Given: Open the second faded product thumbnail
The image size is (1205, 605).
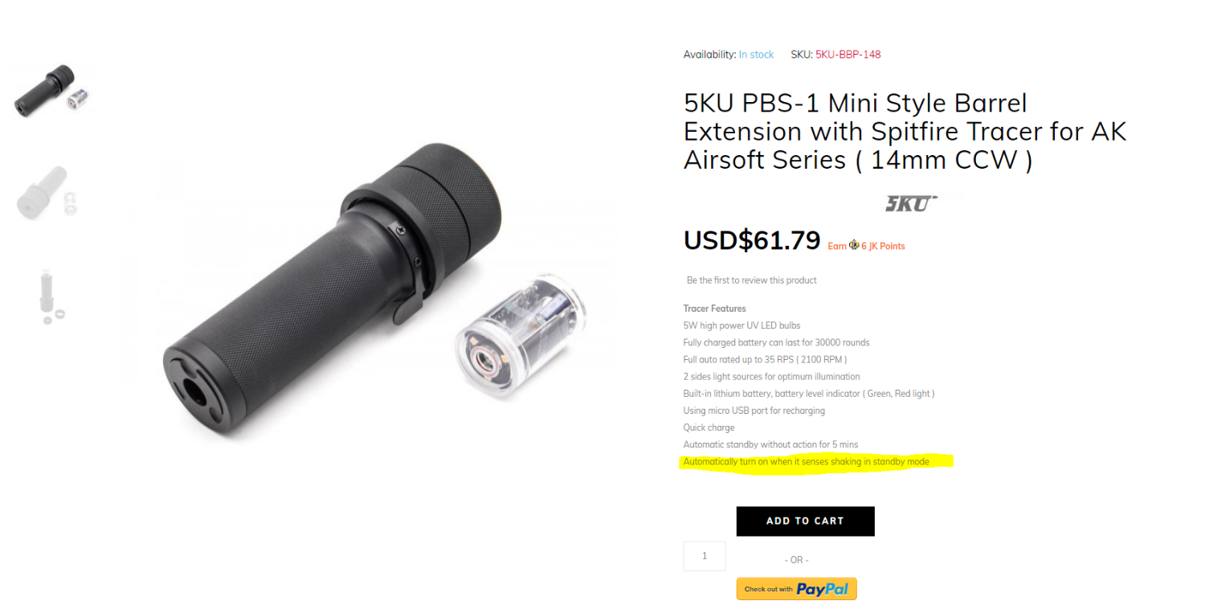Looking at the screenshot, I should pos(48,191).
